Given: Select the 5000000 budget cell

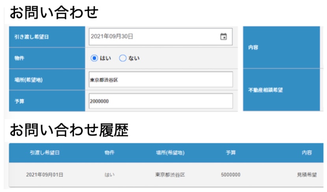Looking at the screenshot, I should coord(230,175).
